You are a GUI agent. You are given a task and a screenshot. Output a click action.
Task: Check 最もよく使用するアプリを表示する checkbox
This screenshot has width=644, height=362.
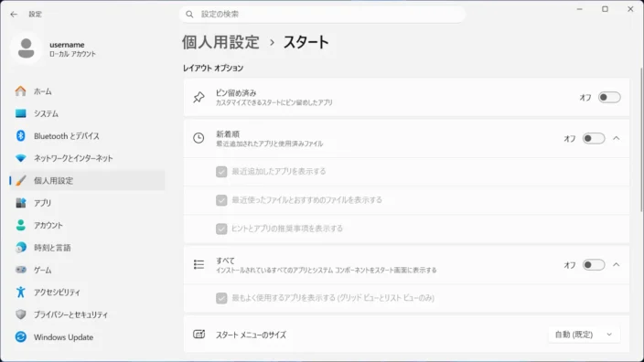click(x=221, y=298)
